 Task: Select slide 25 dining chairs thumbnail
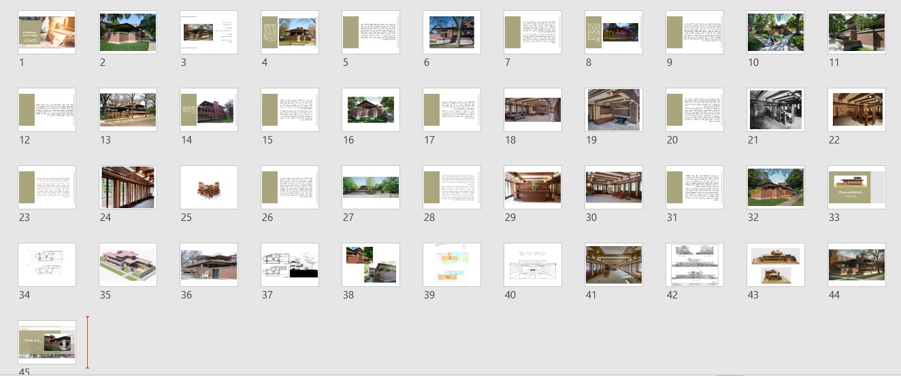pyautogui.click(x=209, y=188)
